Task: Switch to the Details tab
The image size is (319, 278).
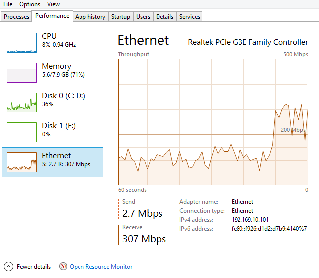Action: pos(164,17)
